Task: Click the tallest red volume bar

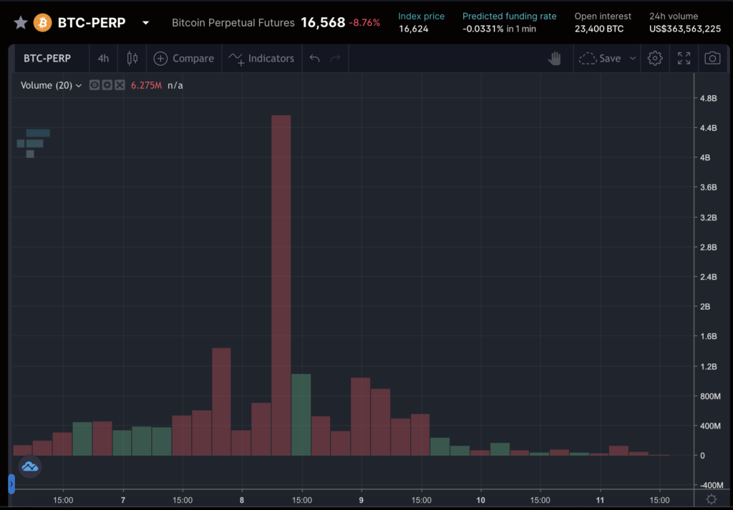Action: point(281,286)
